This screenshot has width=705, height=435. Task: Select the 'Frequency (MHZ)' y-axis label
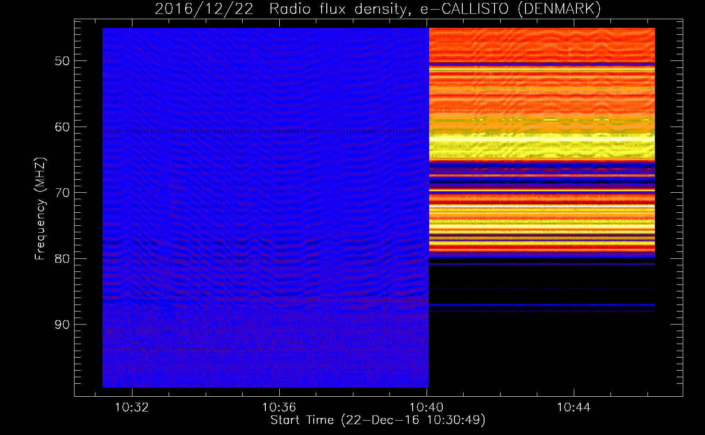(x=40, y=209)
